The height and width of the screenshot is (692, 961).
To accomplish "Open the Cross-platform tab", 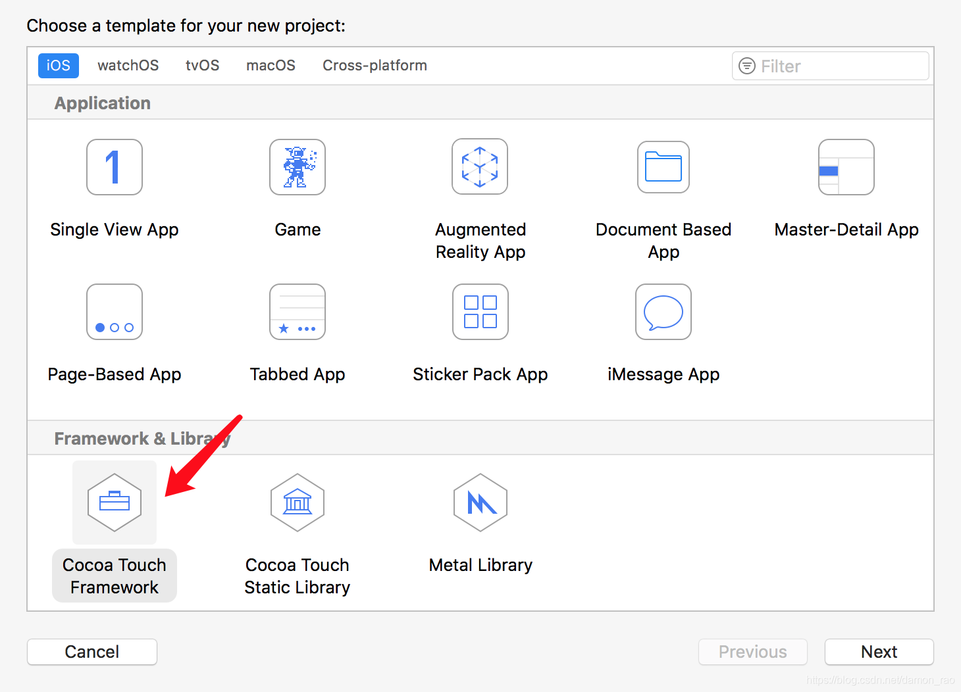I will 375,66.
